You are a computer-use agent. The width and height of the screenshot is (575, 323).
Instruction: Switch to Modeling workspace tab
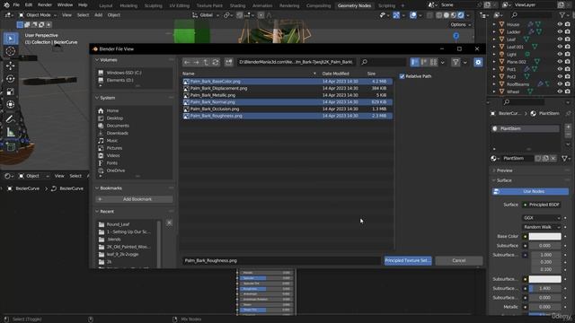click(x=128, y=5)
